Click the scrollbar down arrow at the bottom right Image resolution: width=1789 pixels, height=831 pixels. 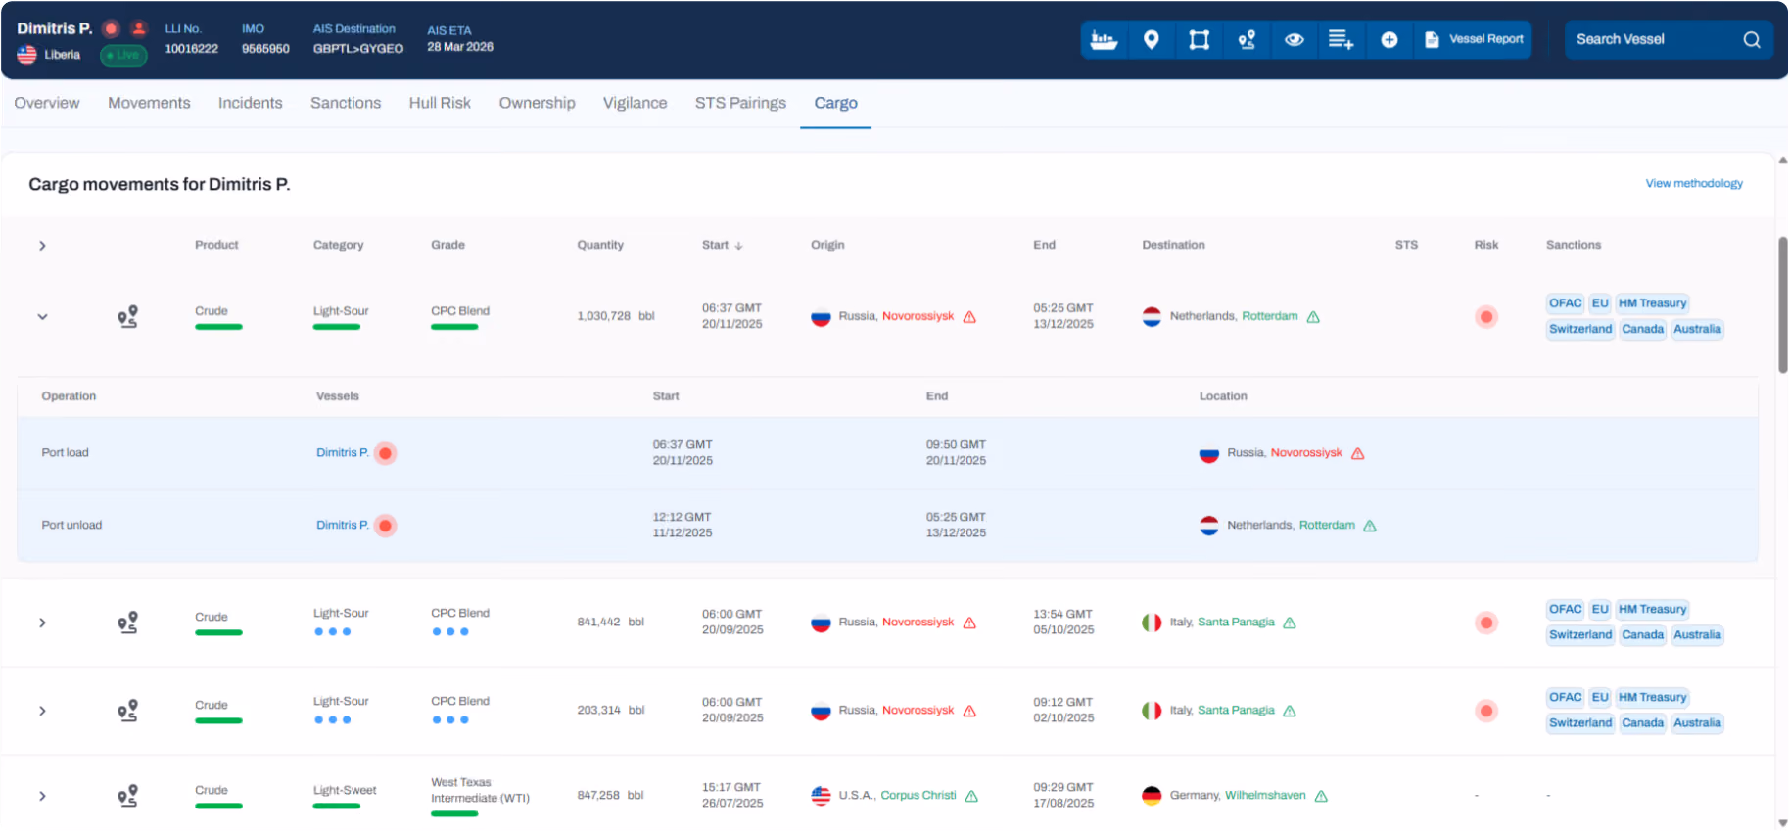click(1782, 823)
